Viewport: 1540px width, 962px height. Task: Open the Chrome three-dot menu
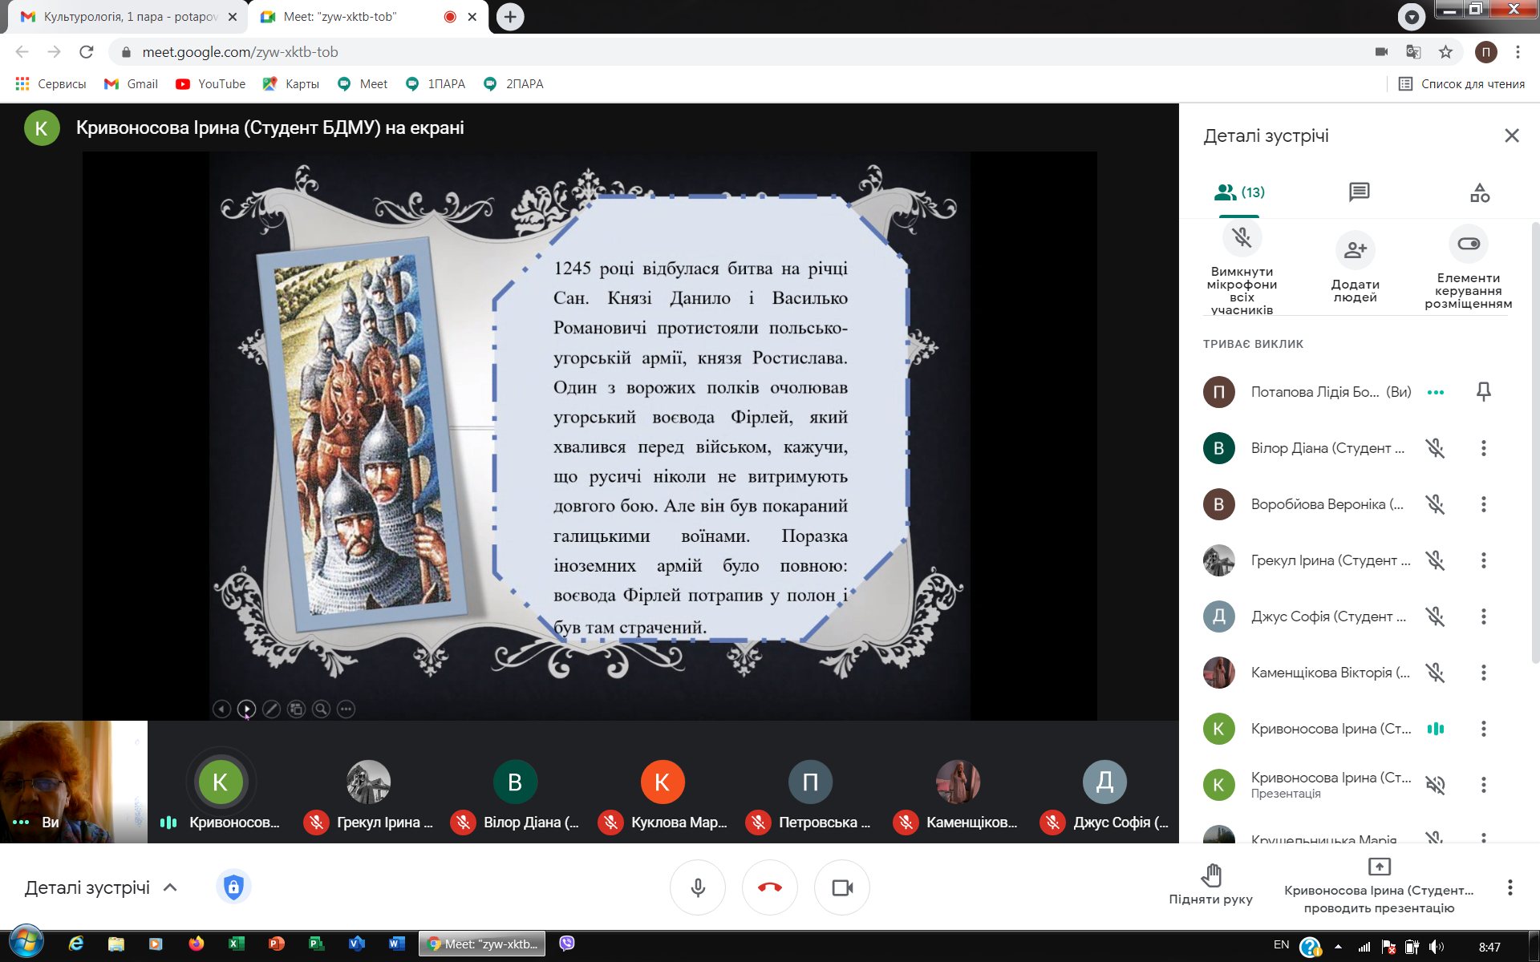coord(1518,52)
